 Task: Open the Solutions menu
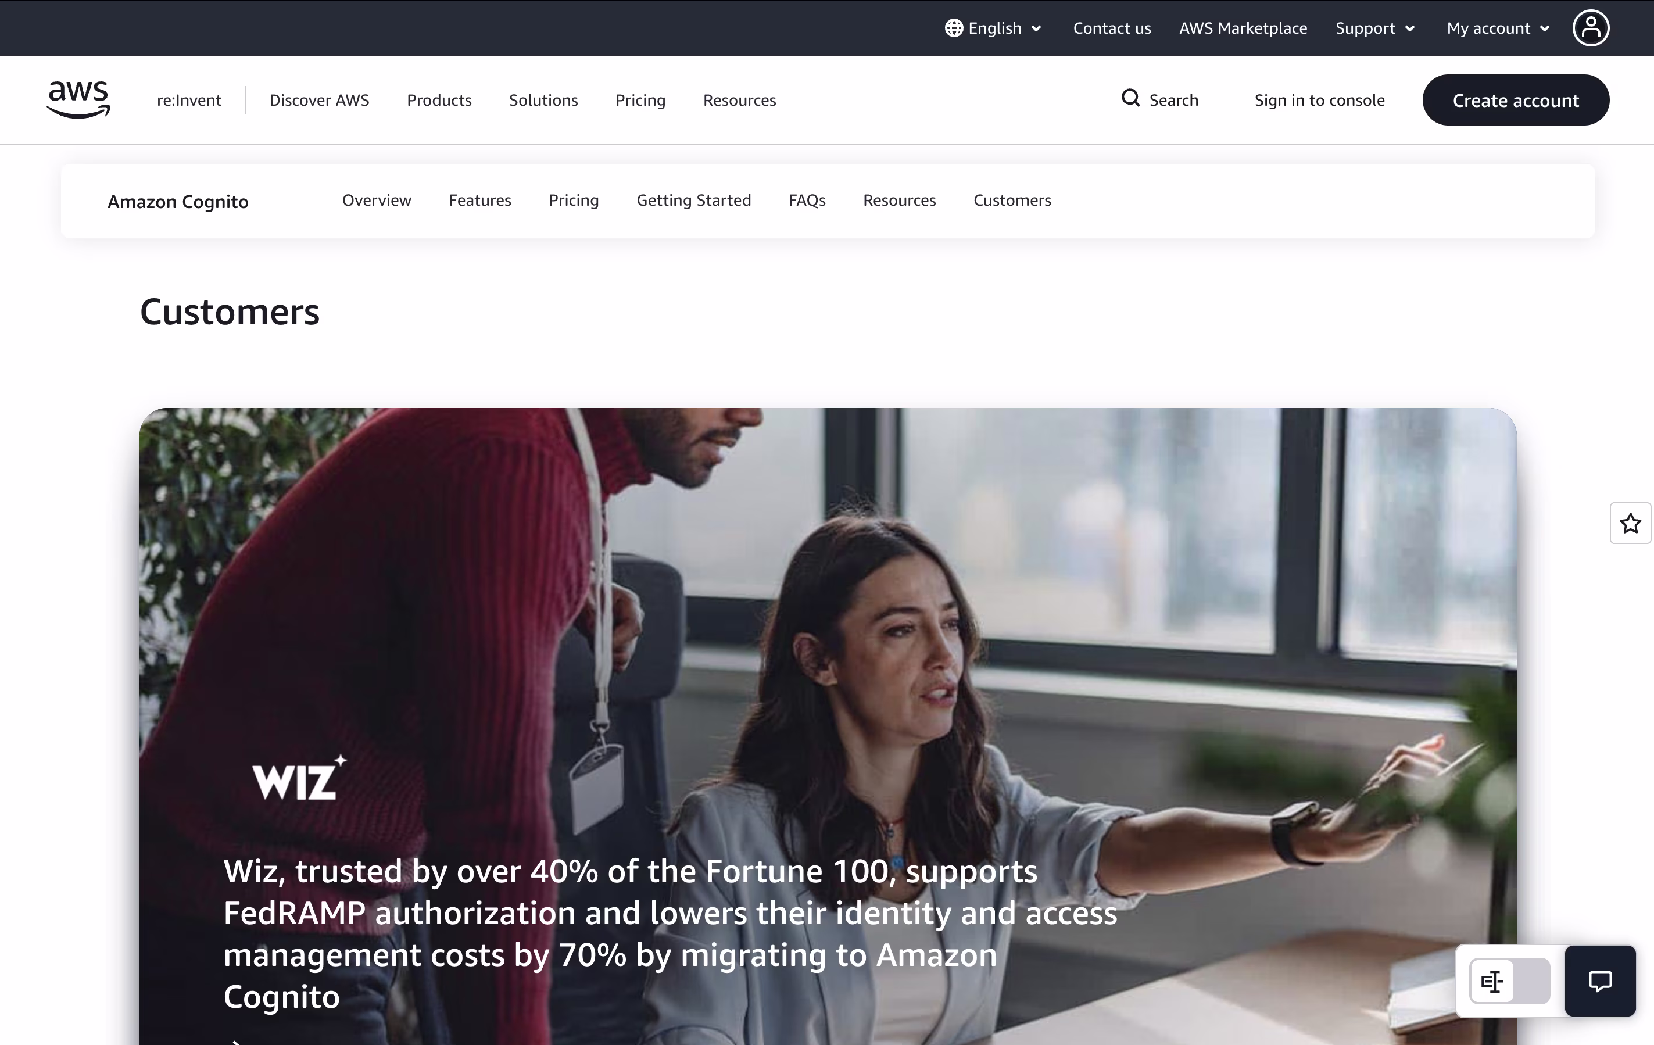click(543, 101)
